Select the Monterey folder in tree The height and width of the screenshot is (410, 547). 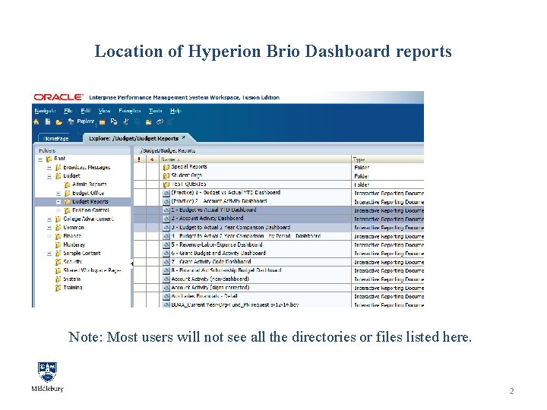74,244
